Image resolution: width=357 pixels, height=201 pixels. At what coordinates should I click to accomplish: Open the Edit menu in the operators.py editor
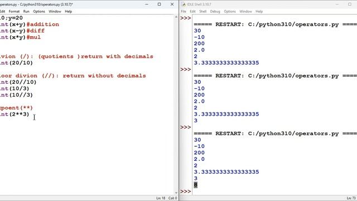point(2,11)
